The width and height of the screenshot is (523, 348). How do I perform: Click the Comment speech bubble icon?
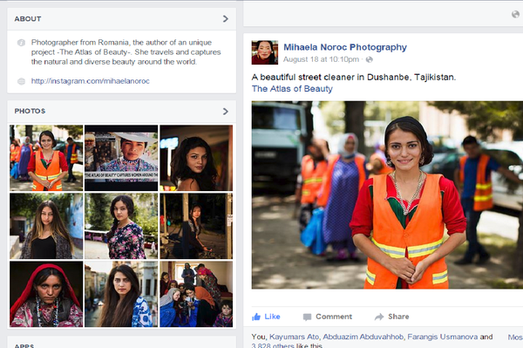pos(307,317)
